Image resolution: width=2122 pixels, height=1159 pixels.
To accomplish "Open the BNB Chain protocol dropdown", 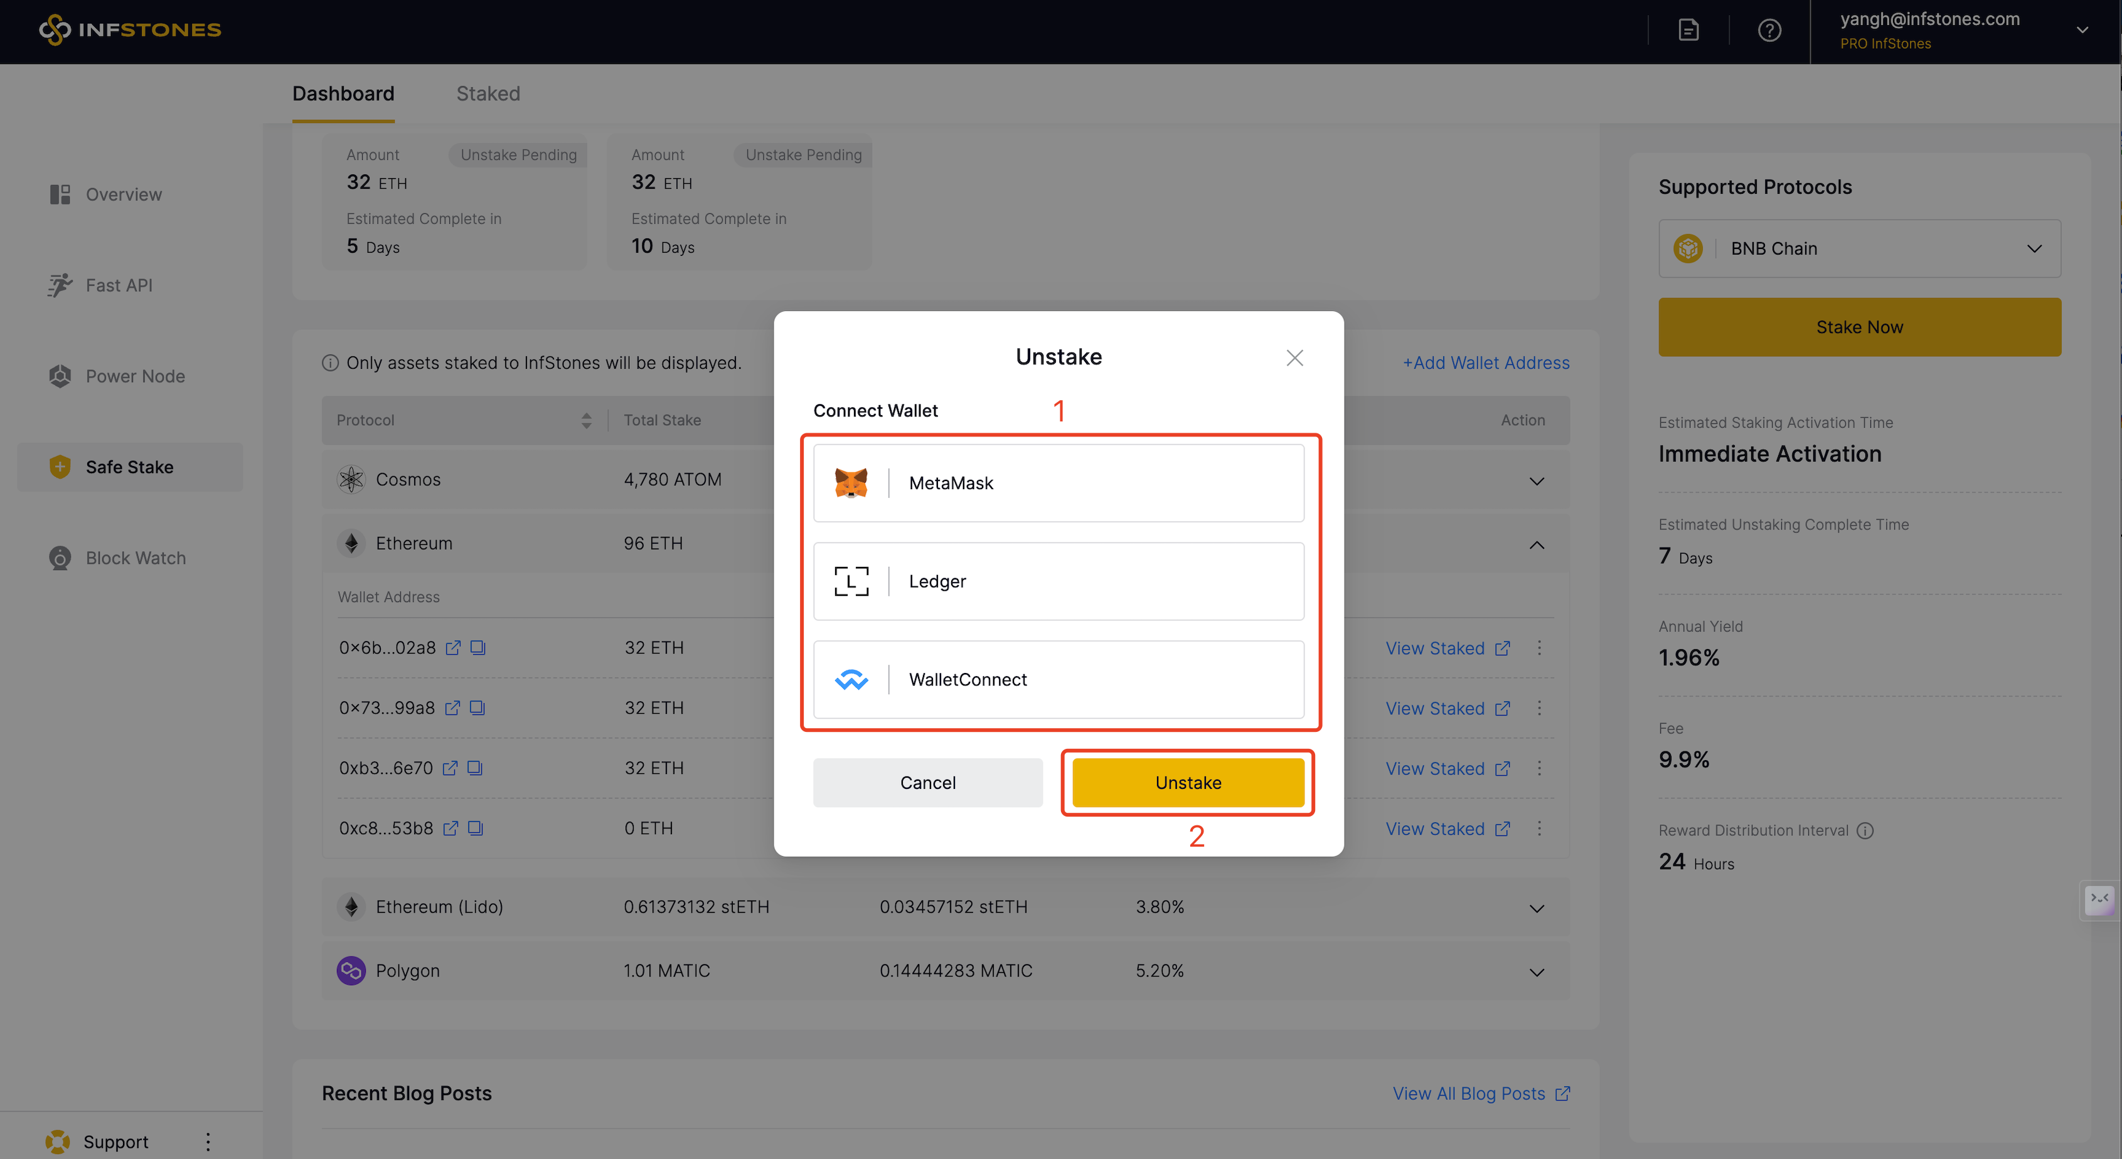I will [1859, 248].
